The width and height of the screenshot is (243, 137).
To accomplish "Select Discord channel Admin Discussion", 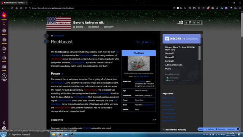I will [x=174, y=65].
